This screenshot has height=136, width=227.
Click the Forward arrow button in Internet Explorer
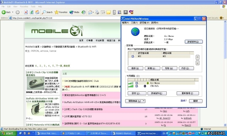[17, 12]
